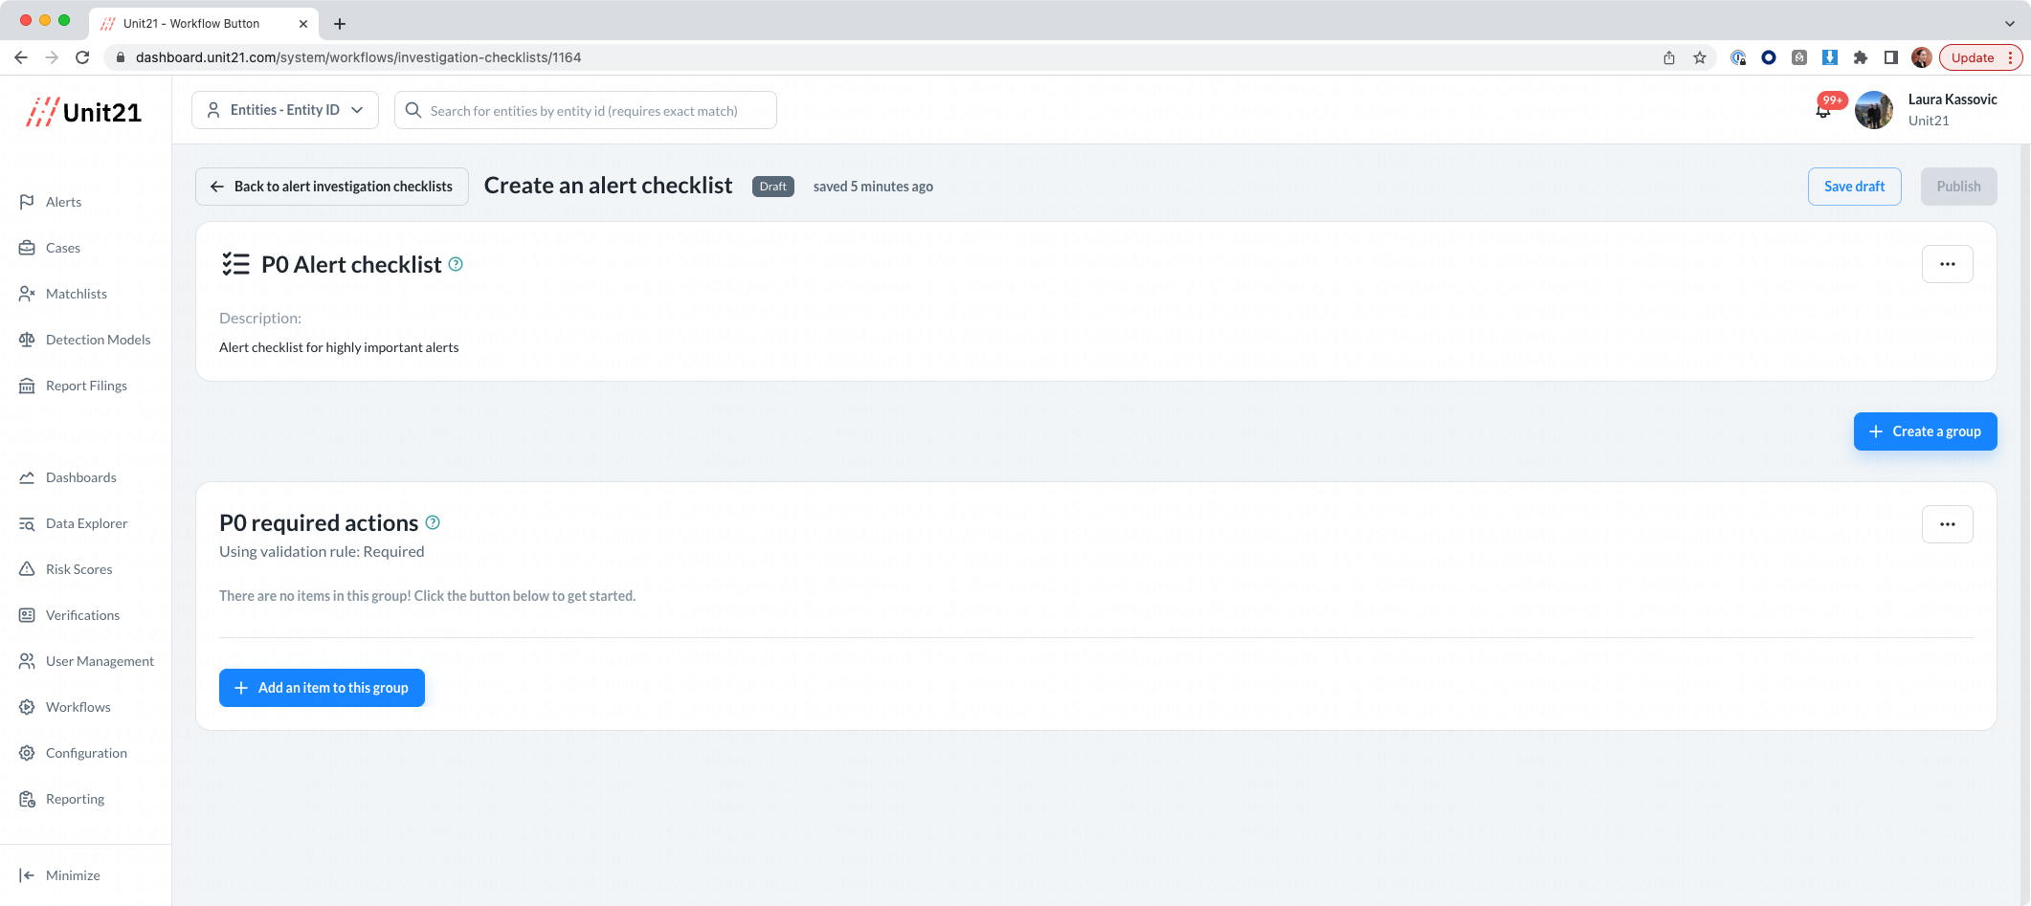The width and height of the screenshot is (2031, 906).
Task: Expand the Entities - Entity ID dropdown
Action: [x=284, y=109]
